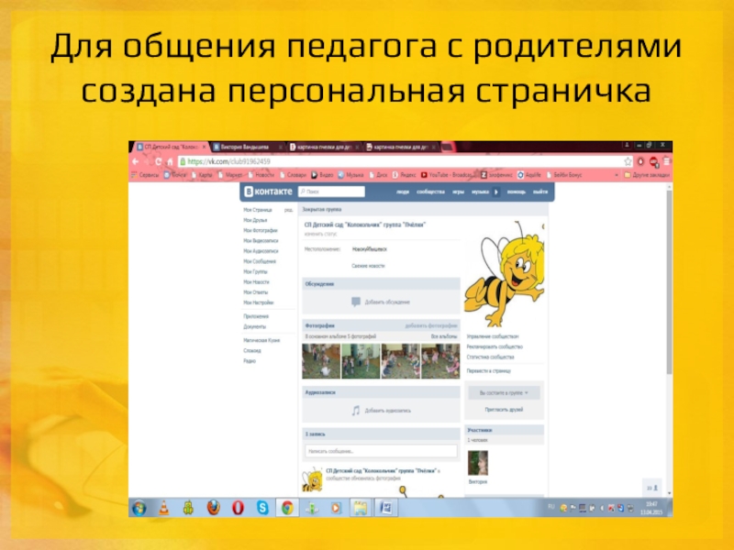Click the YouTube bookmark icon
The width and height of the screenshot is (734, 550).
[x=424, y=175]
